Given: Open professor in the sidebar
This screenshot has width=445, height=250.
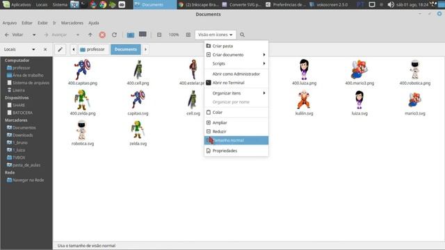Looking at the screenshot, I should pos(22,68).
